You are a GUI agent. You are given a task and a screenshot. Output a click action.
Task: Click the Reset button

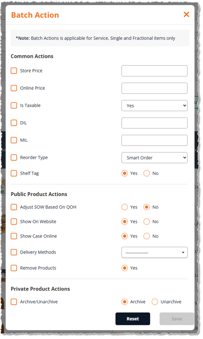click(133, 319)
